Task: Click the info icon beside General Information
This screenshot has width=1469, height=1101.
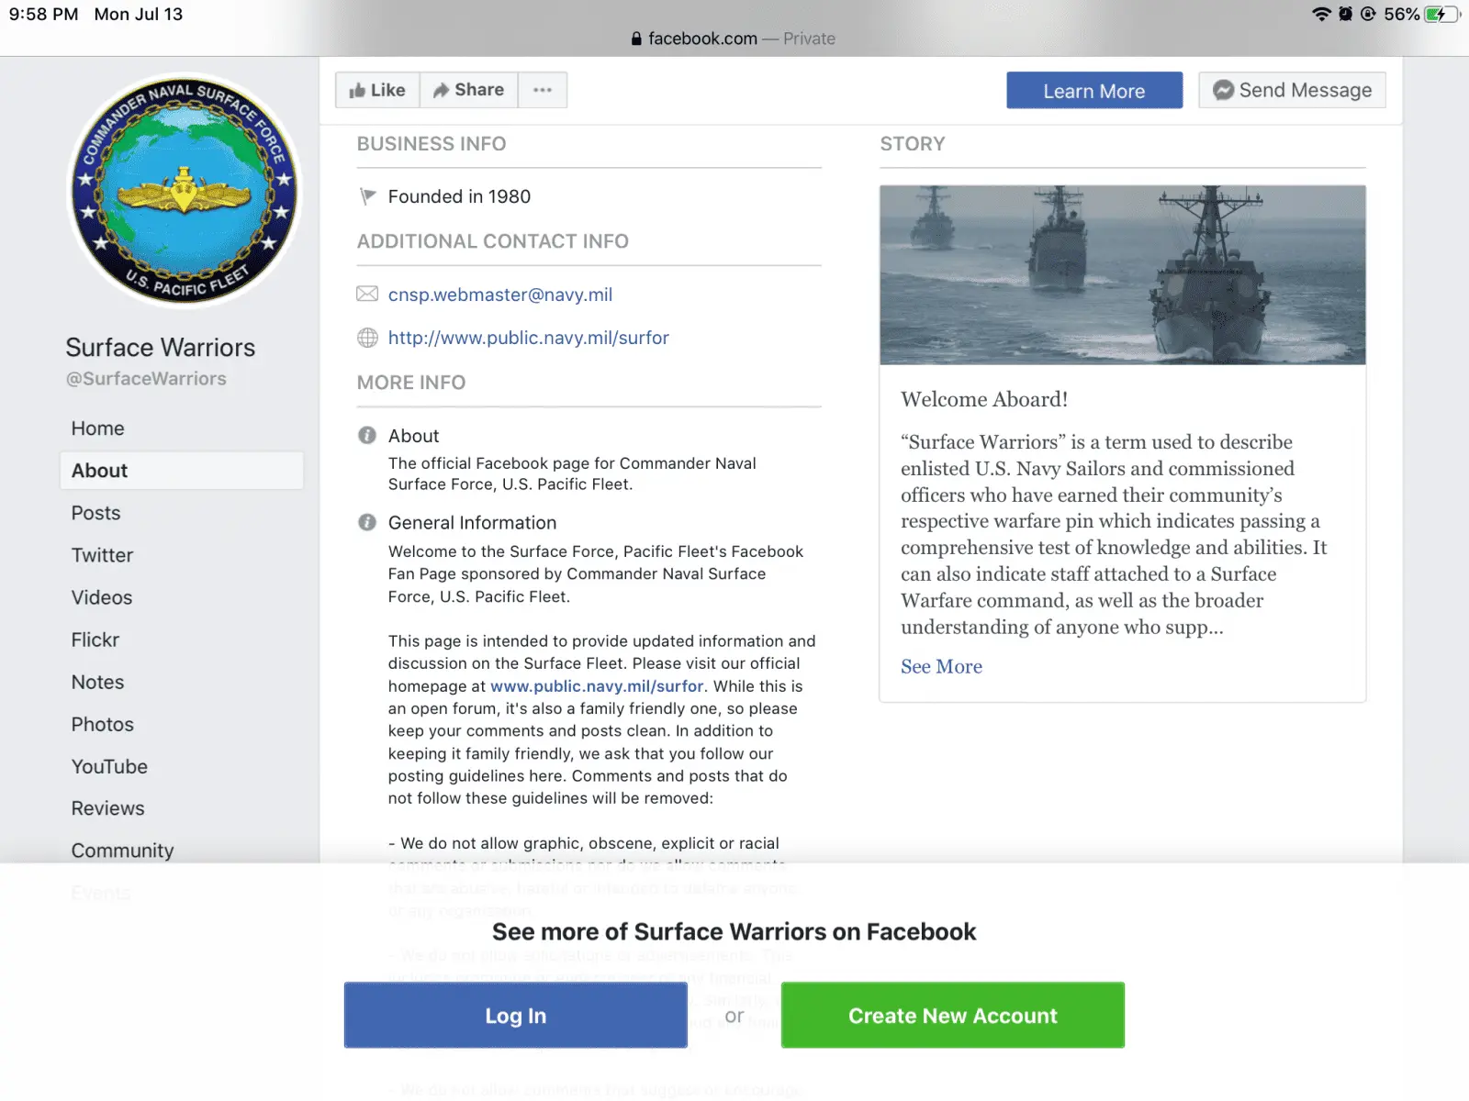Action: coord(367,522)
